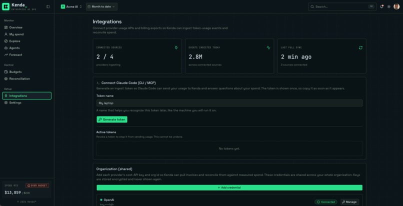
Task: Click Generate token button
Action: [x=112, y=119]
